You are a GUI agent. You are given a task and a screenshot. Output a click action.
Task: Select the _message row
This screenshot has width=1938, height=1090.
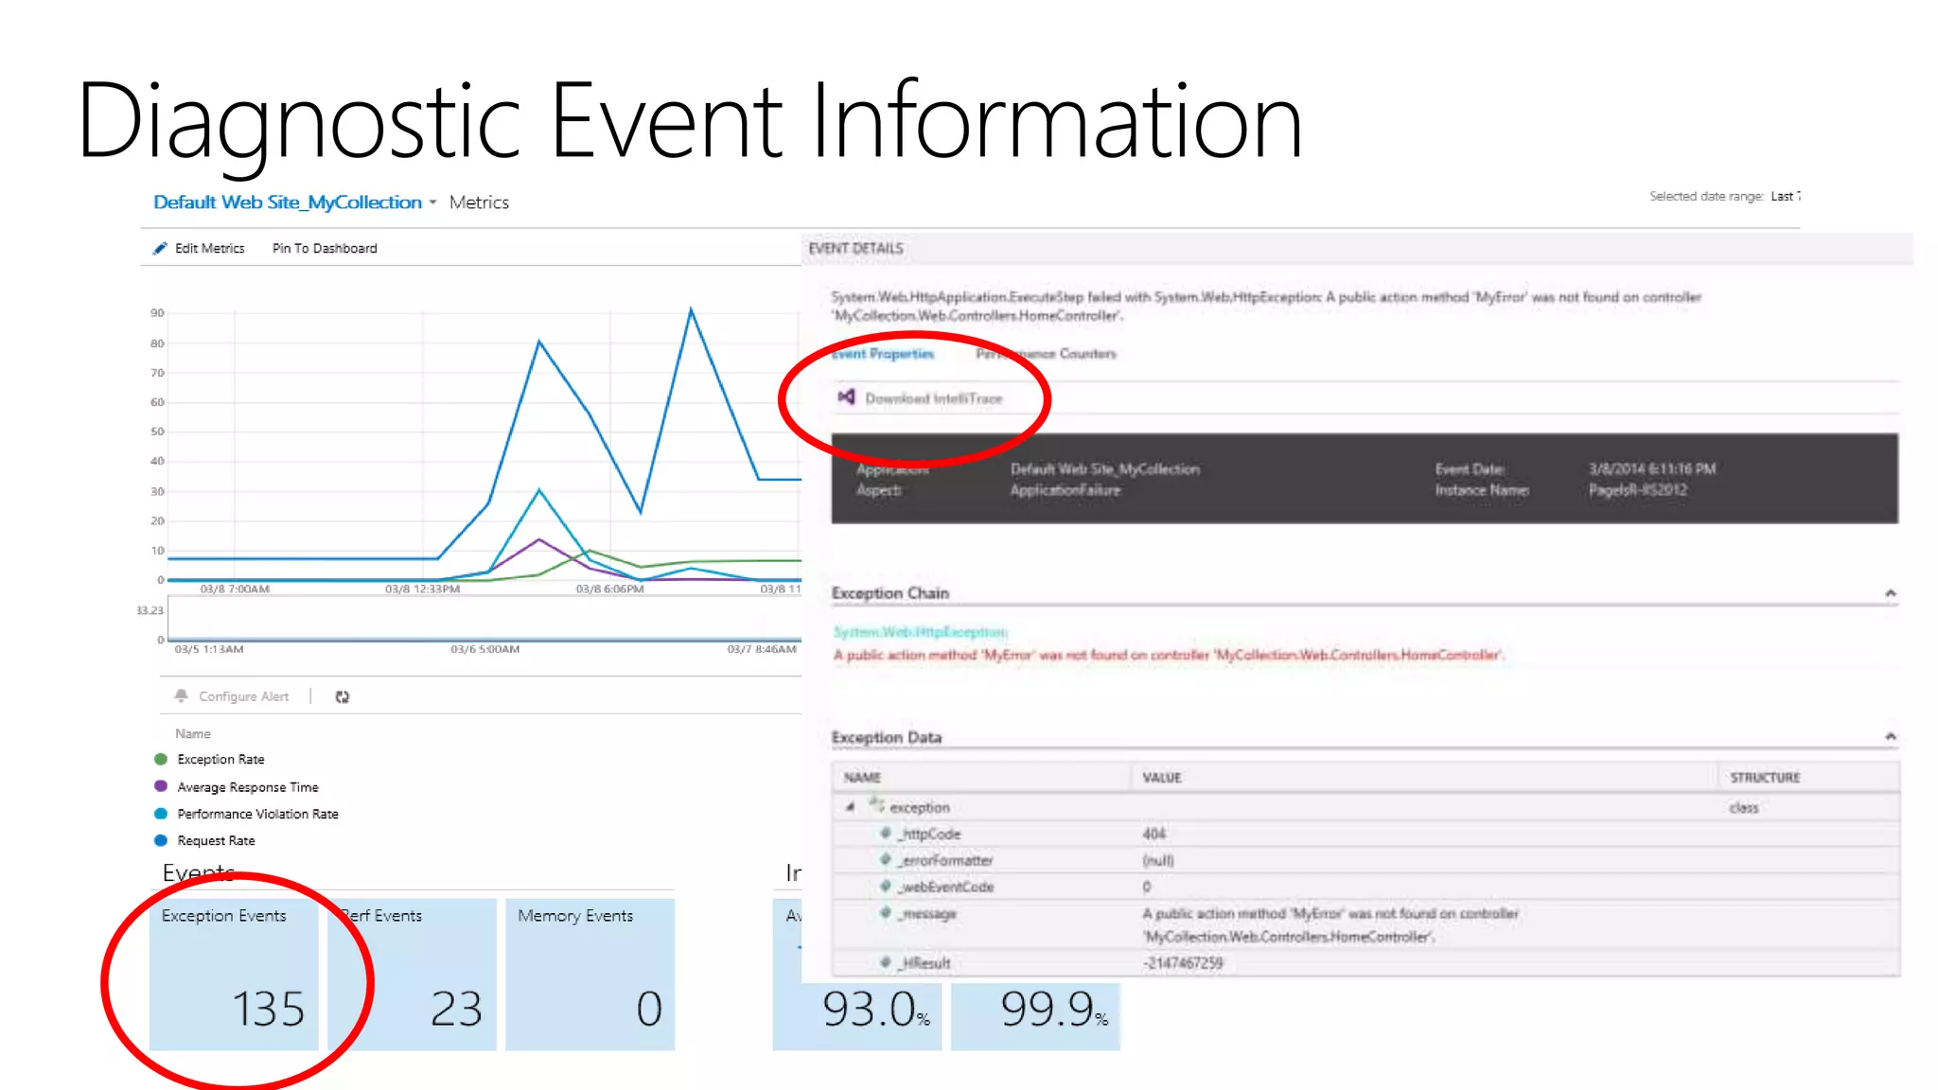[1365, 925]
